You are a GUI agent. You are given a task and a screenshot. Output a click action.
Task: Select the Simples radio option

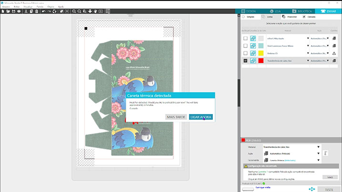coord(243,17)
